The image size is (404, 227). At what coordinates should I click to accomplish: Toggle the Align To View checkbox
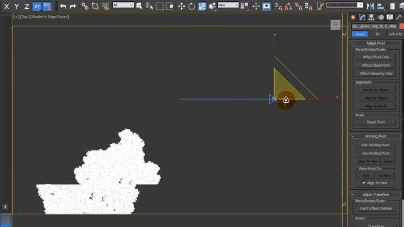(364, 183)
